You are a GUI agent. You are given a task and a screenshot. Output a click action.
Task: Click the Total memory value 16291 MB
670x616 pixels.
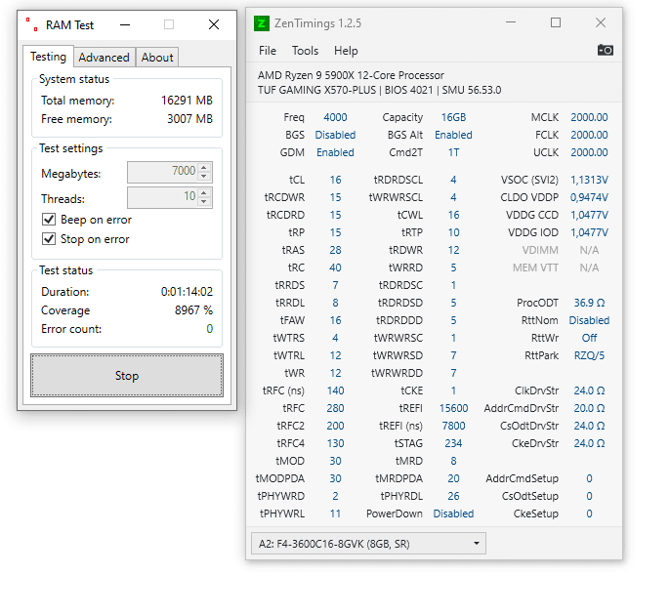coord(187,101)
